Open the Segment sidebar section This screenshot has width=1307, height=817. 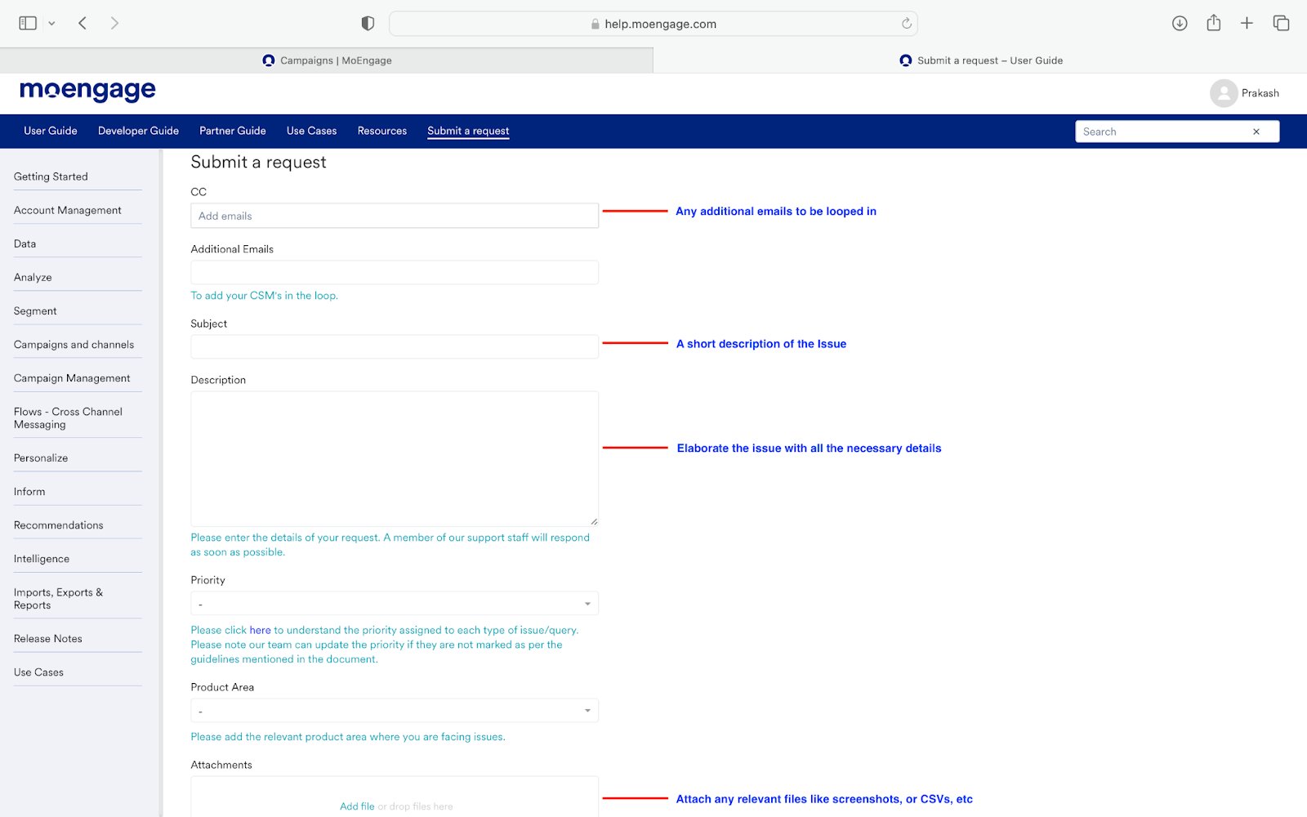tap(35, 310)
